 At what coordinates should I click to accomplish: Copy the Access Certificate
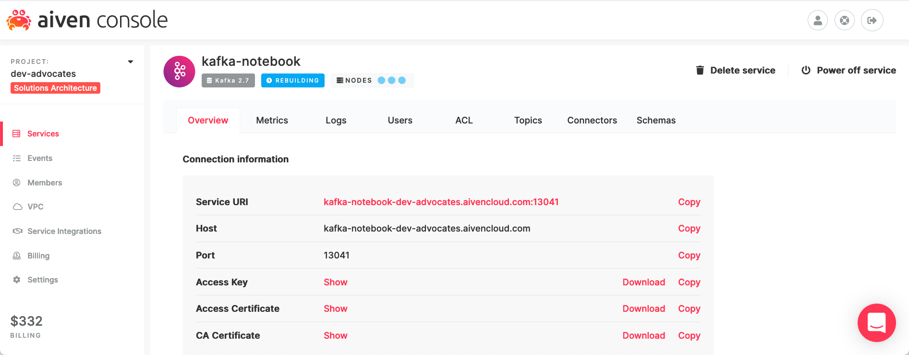689,308
